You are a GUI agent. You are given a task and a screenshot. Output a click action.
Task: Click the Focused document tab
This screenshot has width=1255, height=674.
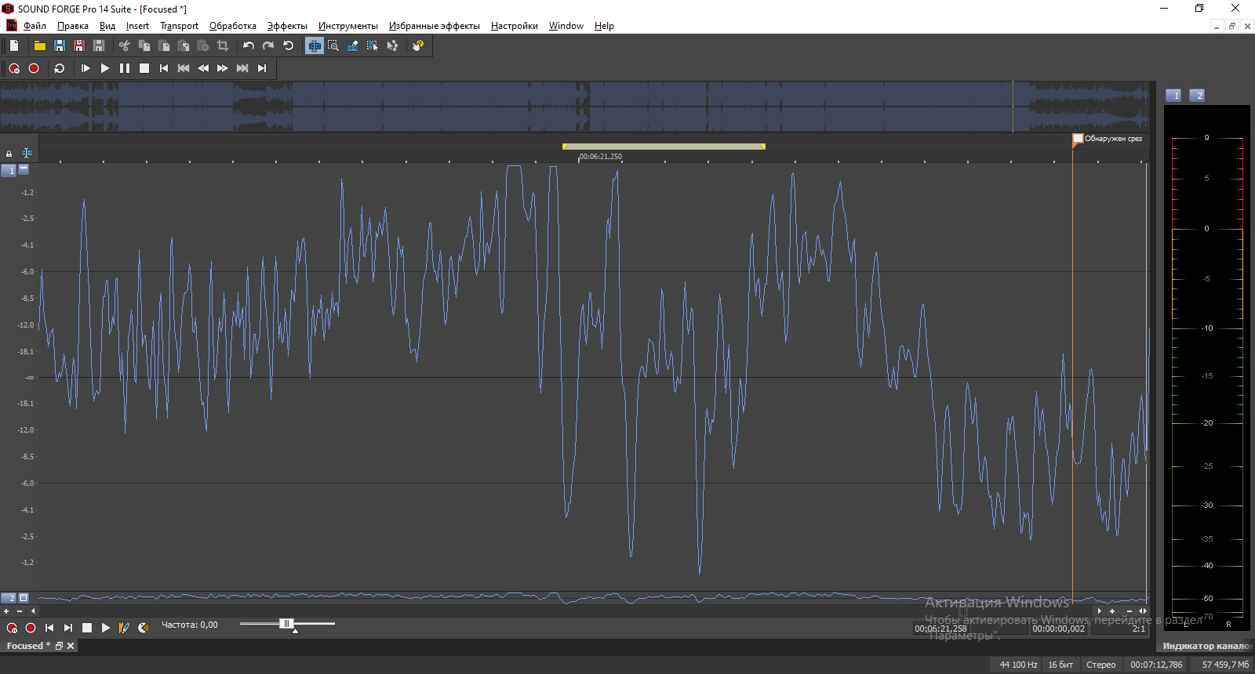tap(27, 646)
